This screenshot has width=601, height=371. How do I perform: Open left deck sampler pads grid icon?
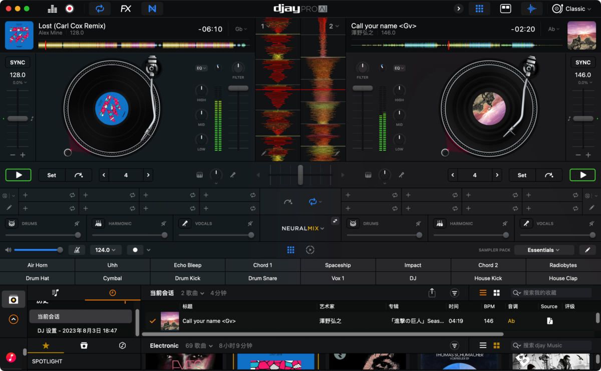[291, 250]
